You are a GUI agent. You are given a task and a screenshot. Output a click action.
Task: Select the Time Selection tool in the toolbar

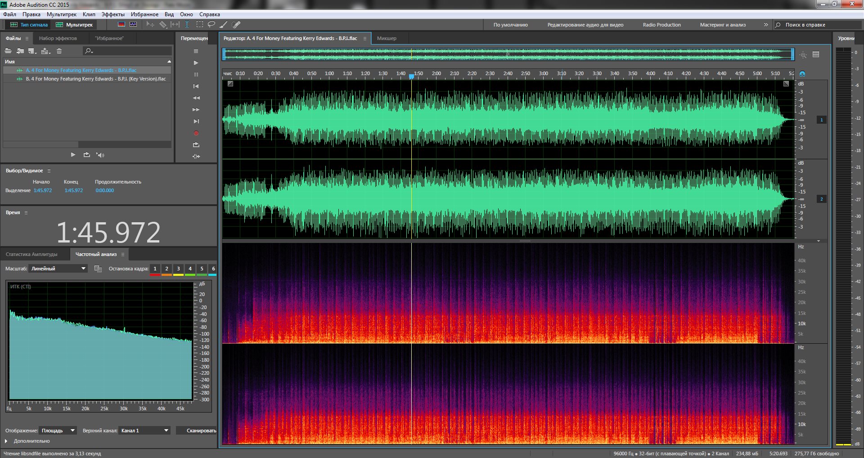[x=187, y=25]
